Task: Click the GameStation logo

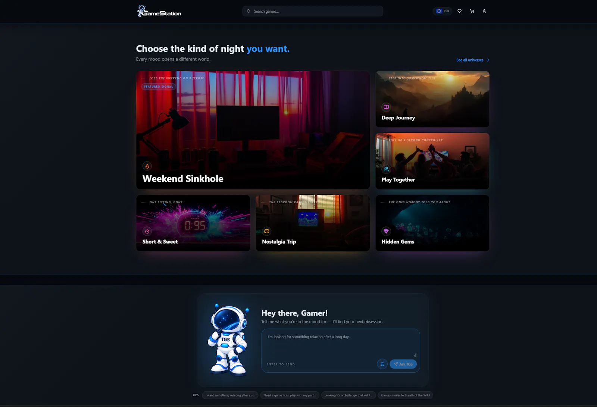Action: [159, 11]
